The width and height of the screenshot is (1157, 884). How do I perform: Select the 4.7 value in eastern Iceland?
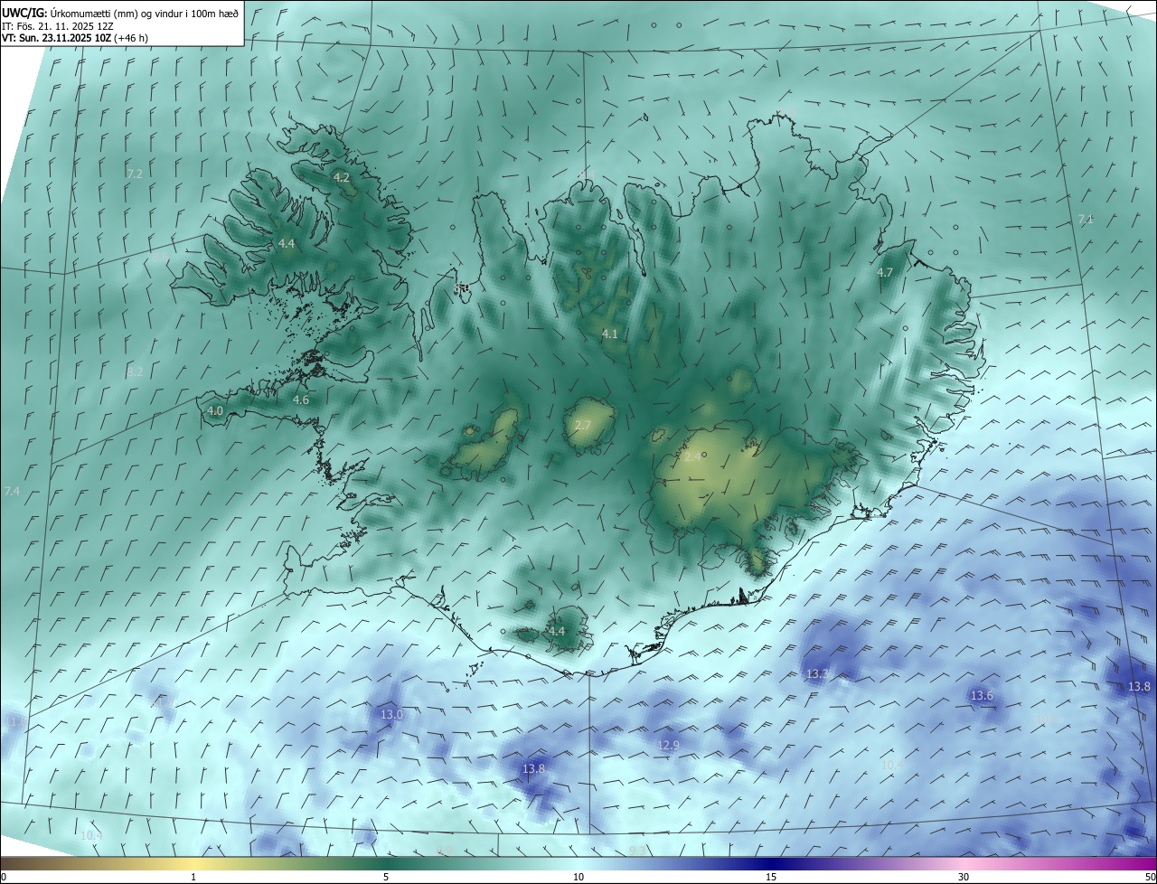click(x=885, y=272)
